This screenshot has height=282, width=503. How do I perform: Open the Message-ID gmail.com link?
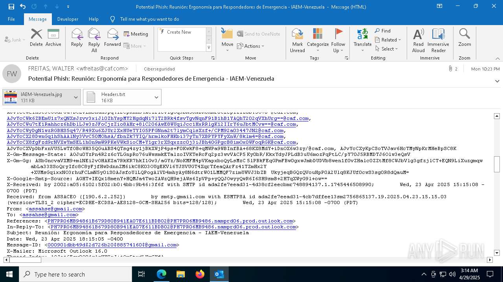112,245
